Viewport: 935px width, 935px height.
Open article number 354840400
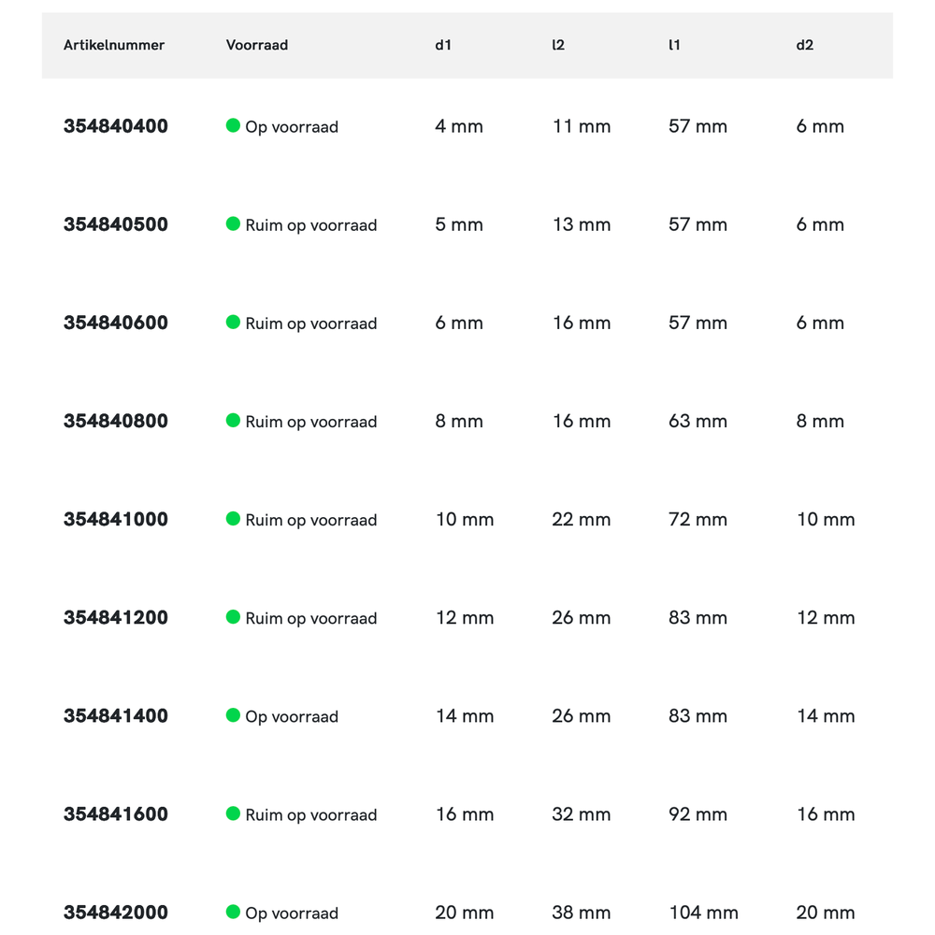pyautogui.click(x=116, y=126)
